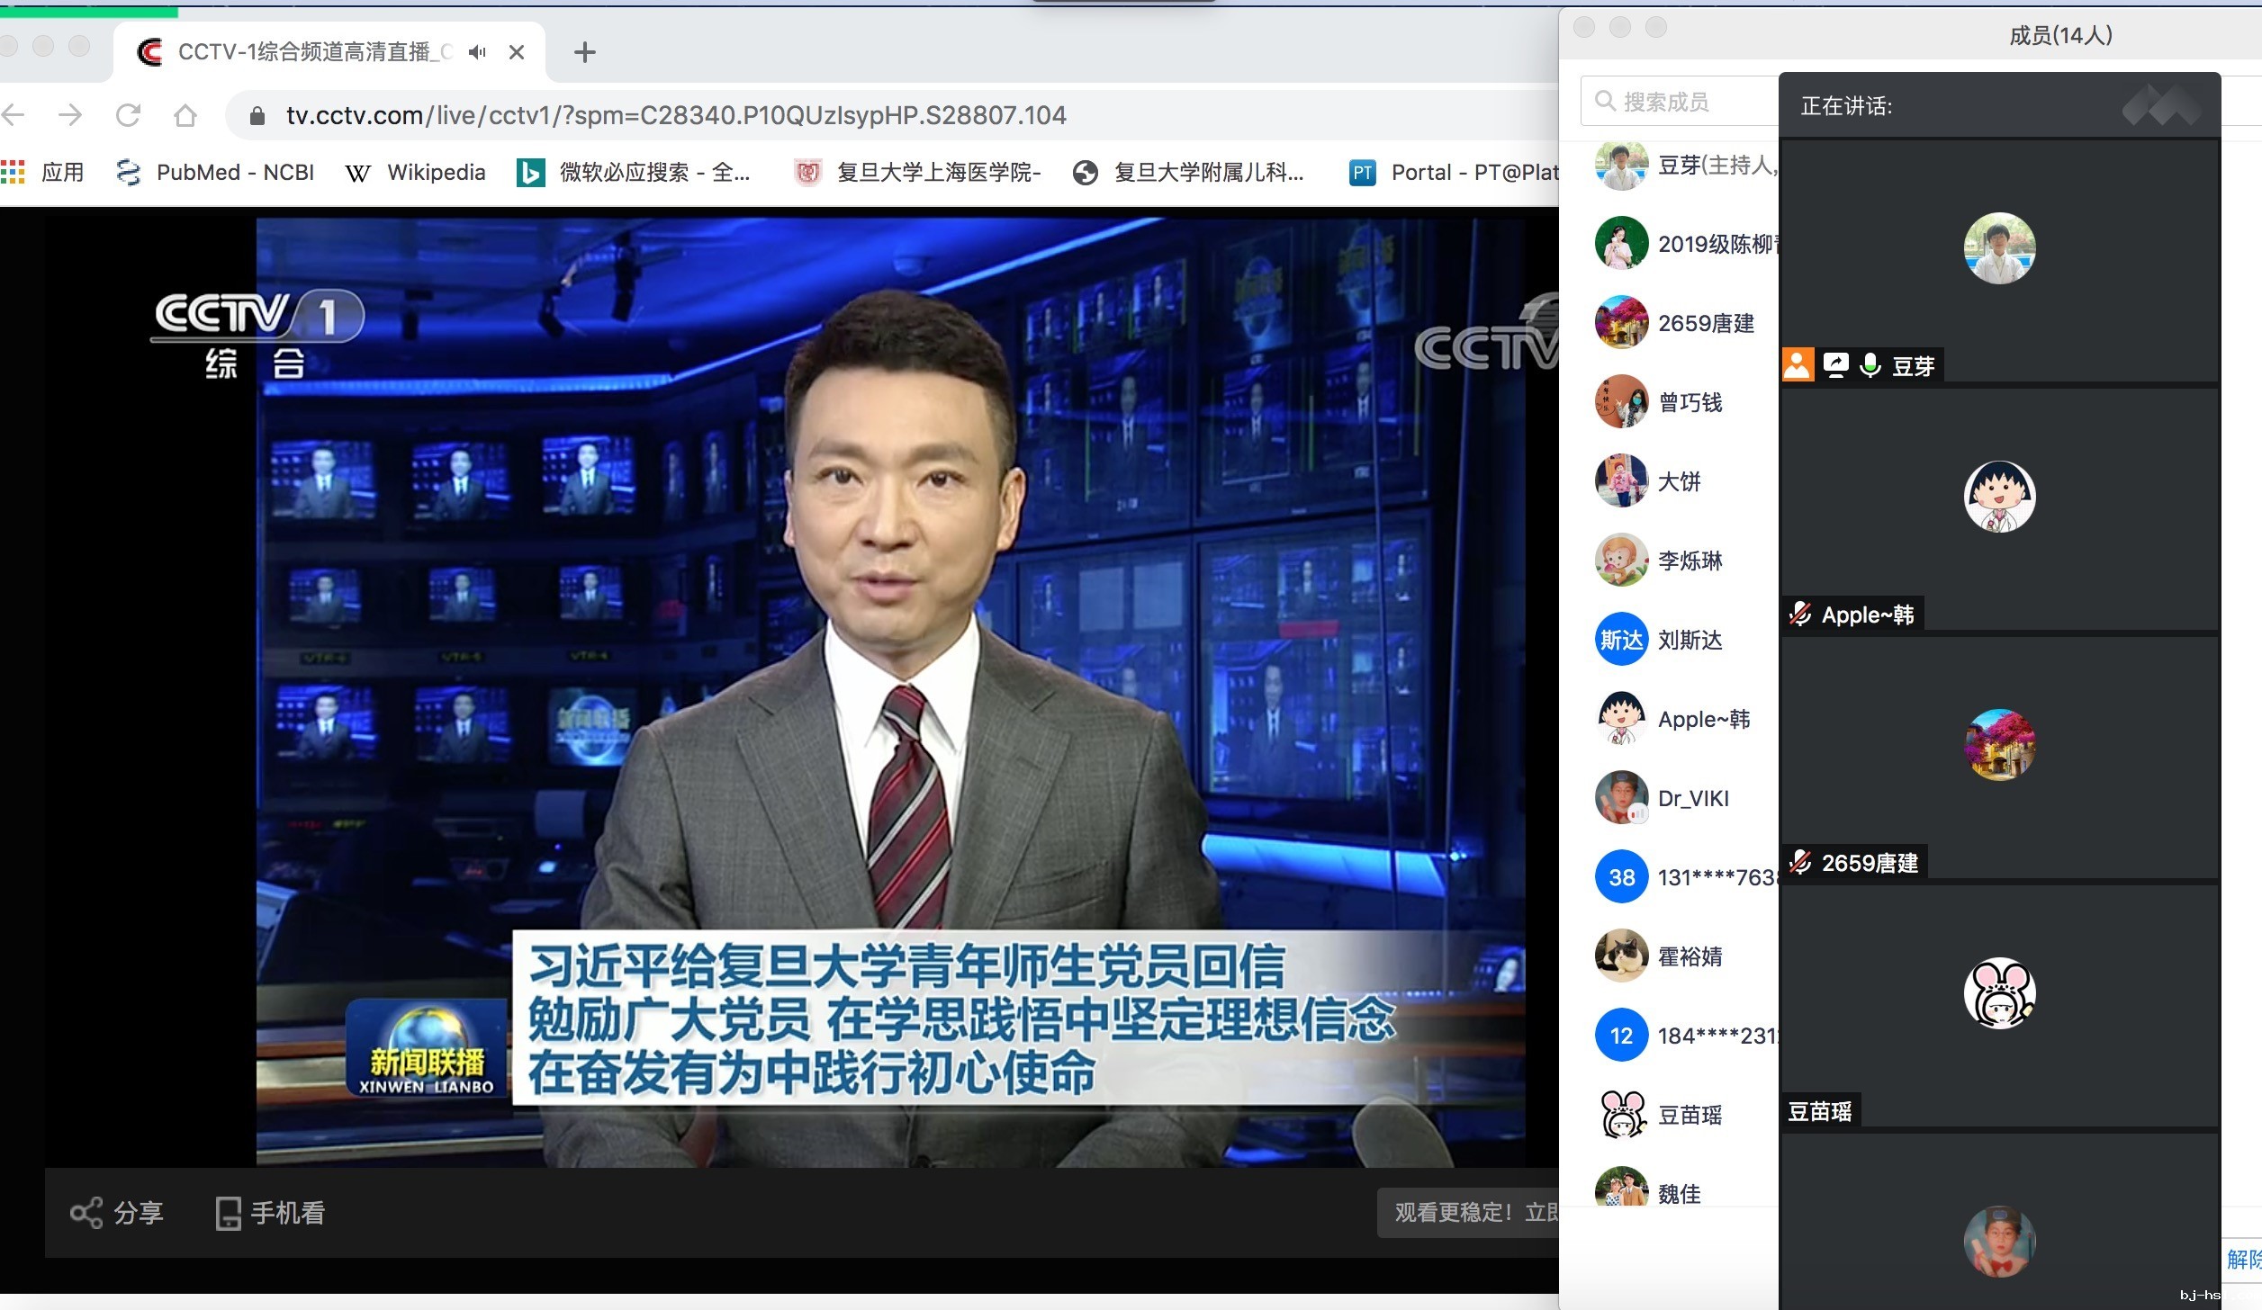Toggle muted mic icon for Apple~韩
The width and height of the screenshot is (2262, 1310).
1800,615
